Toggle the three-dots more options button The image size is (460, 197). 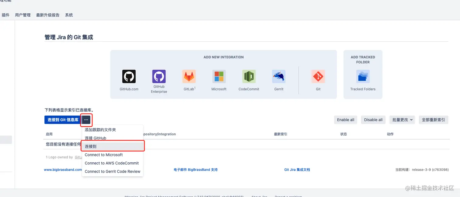(86, 120)
